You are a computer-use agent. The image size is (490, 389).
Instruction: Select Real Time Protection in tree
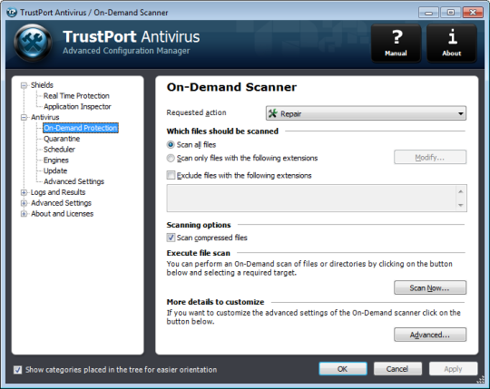(76, 96)
